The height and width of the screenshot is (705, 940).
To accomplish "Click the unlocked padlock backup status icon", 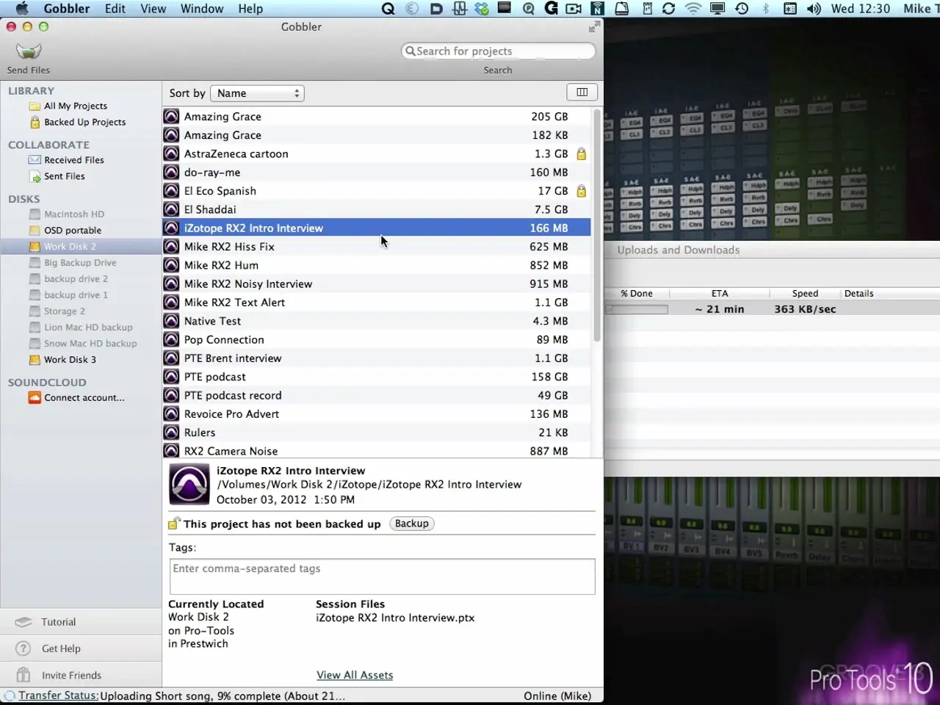I will (x=174, y=524).
